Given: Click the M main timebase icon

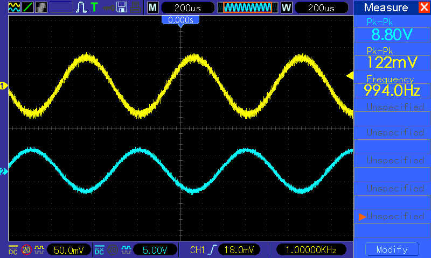Looking at the screenshot, I should pyautogui.click(x=153, y=8).
